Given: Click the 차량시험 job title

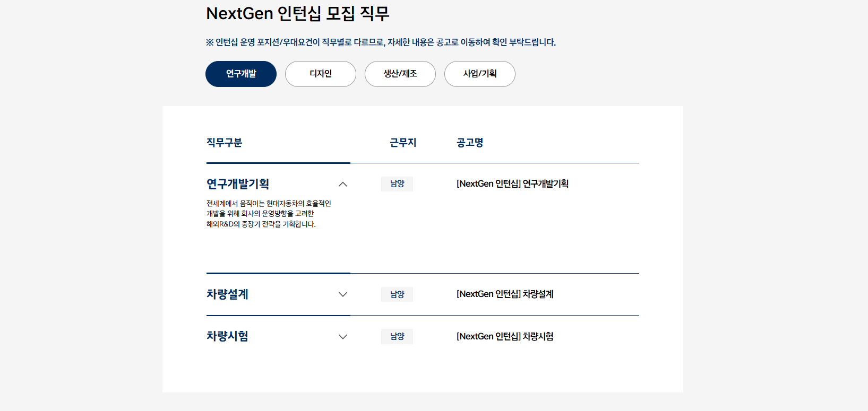Looking at the screenshot, I should click(226, 336).
